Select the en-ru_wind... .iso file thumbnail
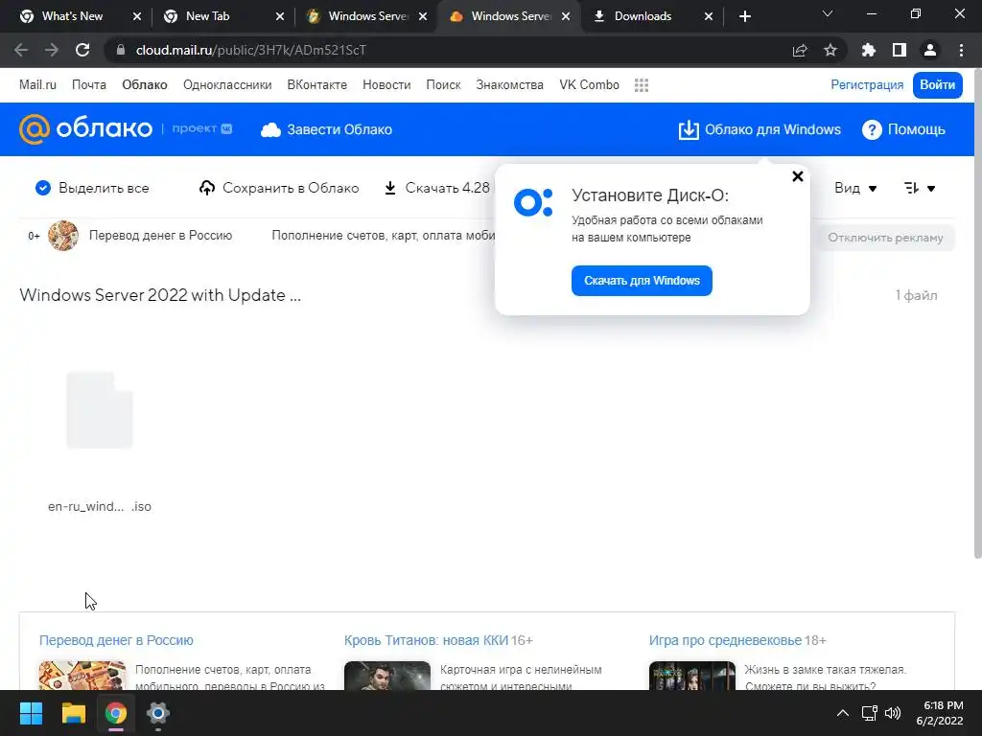 click(x=100, y=410)
